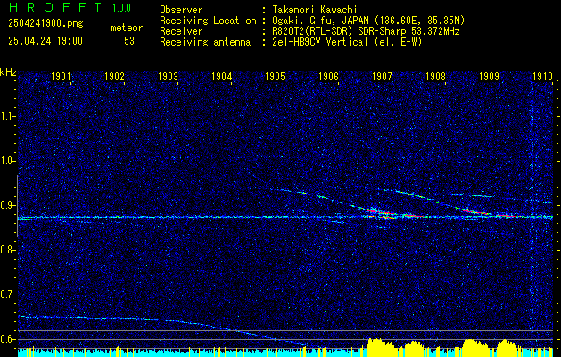This screenshot has width=561, height=357.
Task: Click the 1901 time marker
Action: point(61,77)
